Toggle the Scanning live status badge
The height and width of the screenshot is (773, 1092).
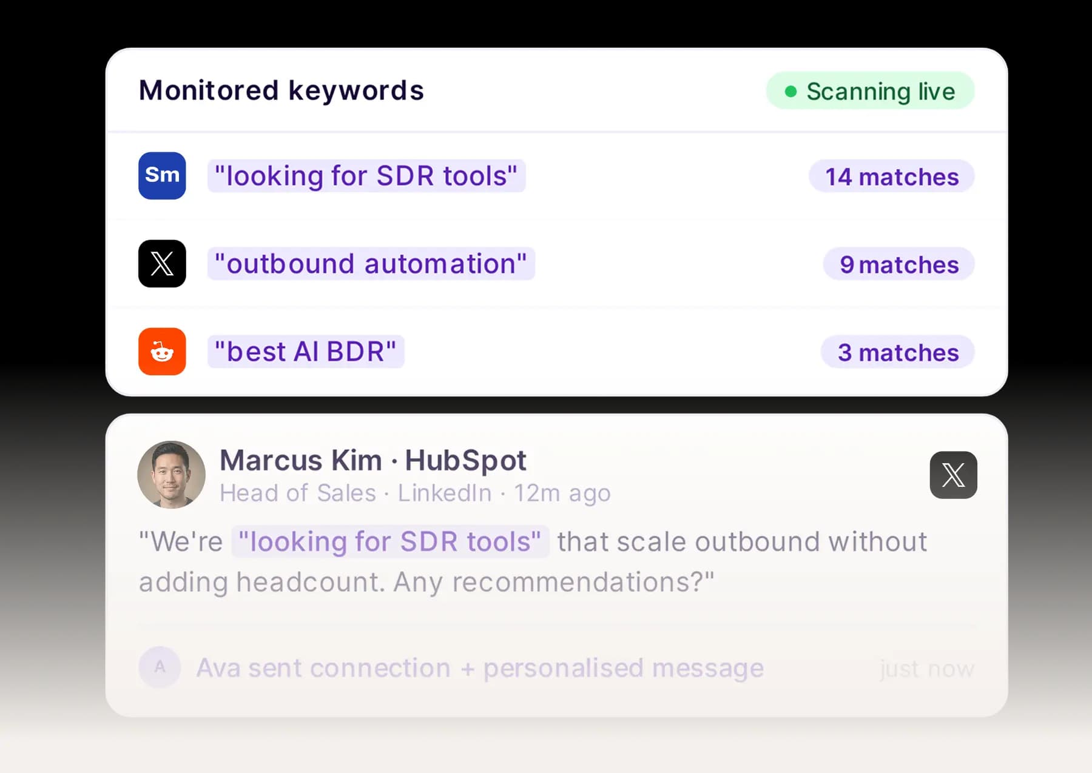click(x=870, y=91)
